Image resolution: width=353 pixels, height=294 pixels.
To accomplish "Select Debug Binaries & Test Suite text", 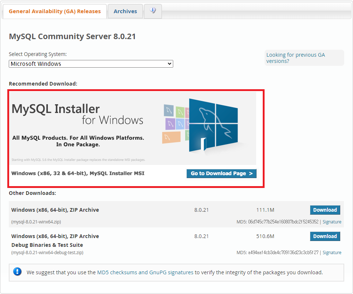I will click(47, 245).
